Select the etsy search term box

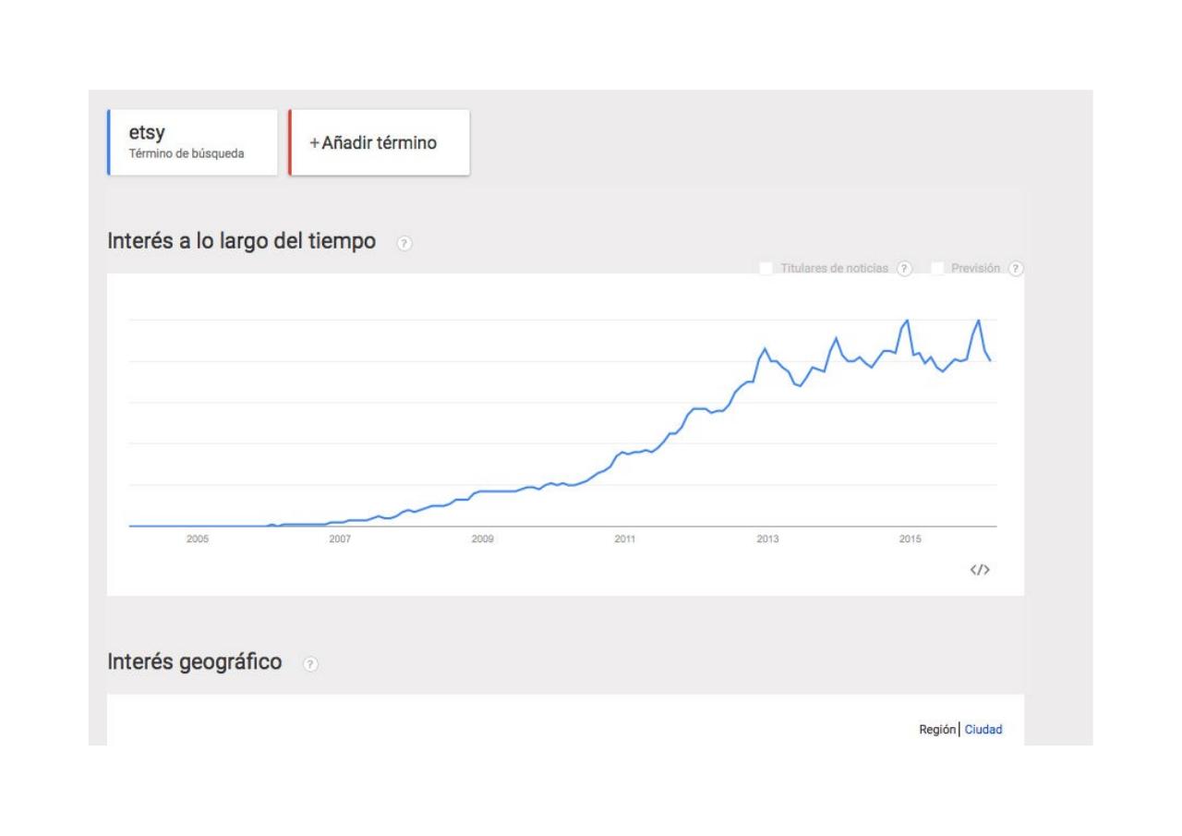[193, 142]
